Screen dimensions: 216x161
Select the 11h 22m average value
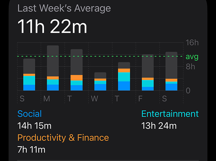53,26
